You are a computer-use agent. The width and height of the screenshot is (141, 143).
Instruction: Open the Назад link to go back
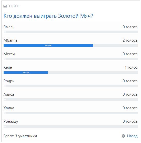(132, 136)
